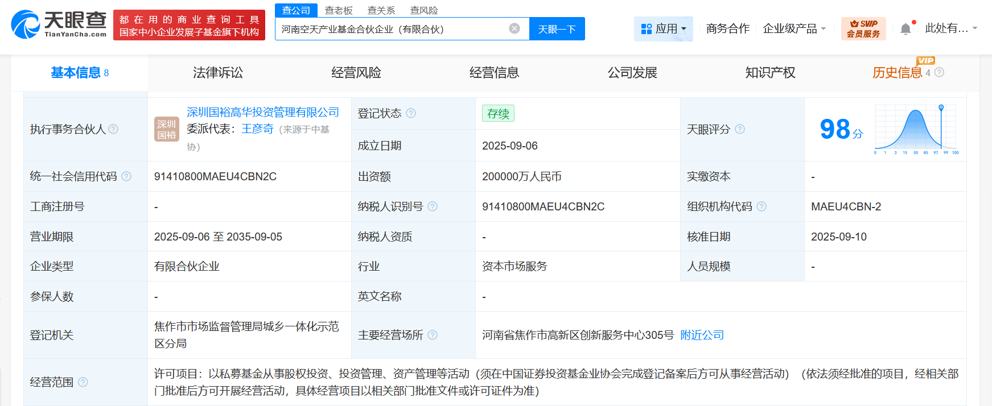Open the 基本信息 tab

[x=80, y=73]
